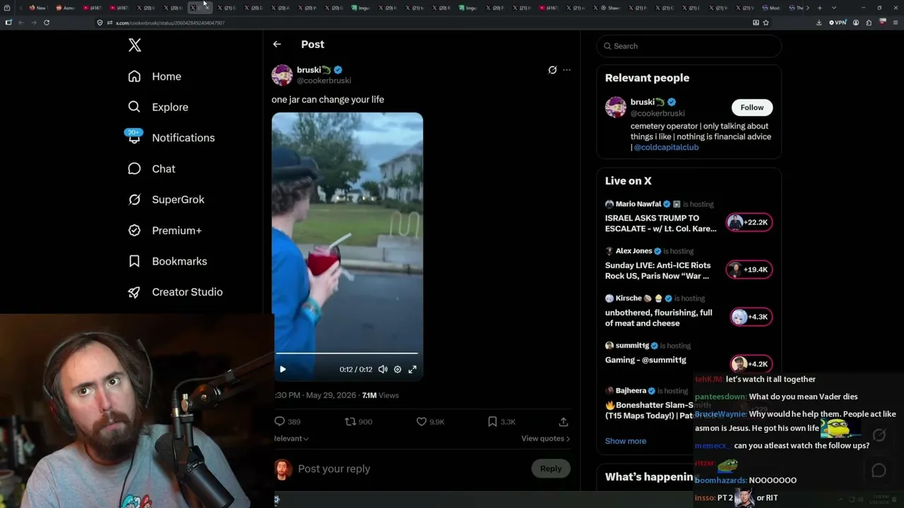This screenshot has height=508, width=904.
Task: Open the Explore page
Action: pos(158,107)
